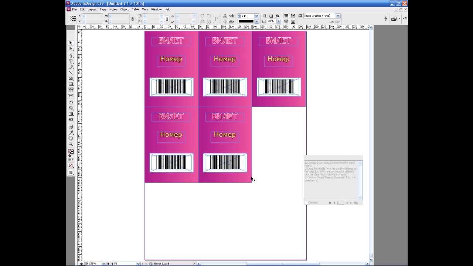473x266 pixels.
Task: Open the stroke style dropdown
Action: click(x=256, y=21)
